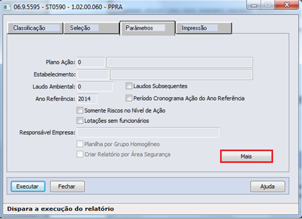Close the PPRA window

[x=287, y=5]
